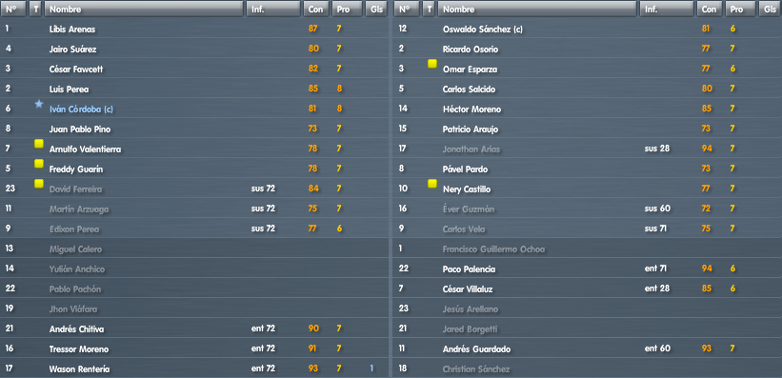
Task: Click the blue star beside Iván Córdoba
Action: click(x=39, y=104)
